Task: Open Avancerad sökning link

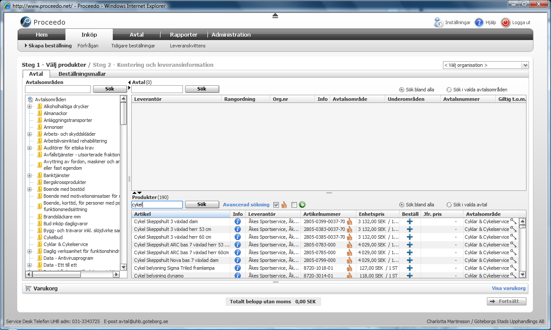Action: point(246,205)
